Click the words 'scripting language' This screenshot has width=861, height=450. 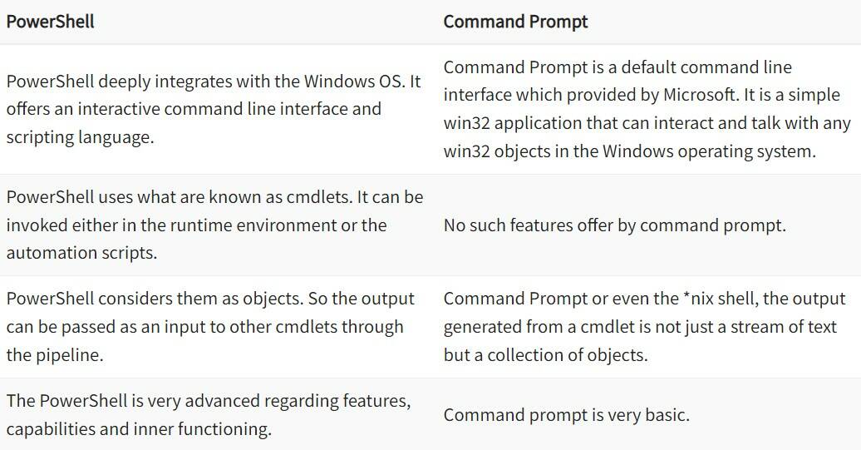80,137
